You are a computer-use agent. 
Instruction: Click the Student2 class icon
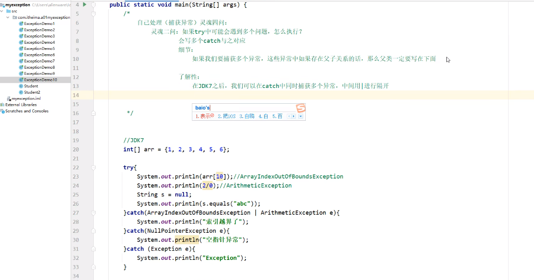[x=21, y=92]
